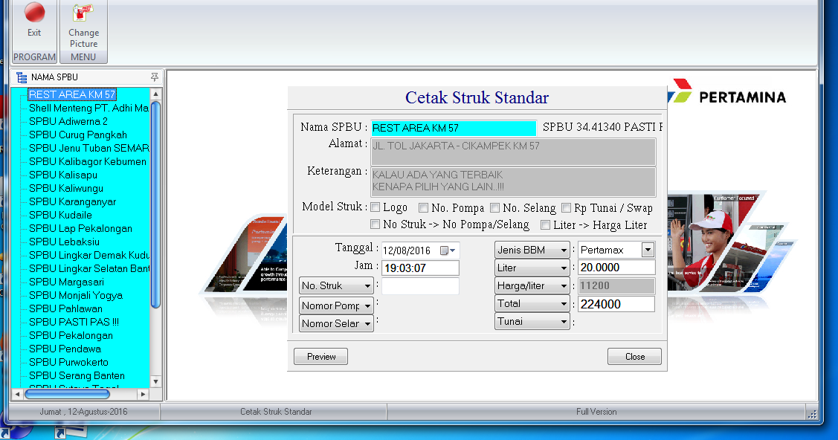This screenshot has height=440, width=838.
Task: Select SPBU PASTI PAS !!!
Action: coord(74,322)
